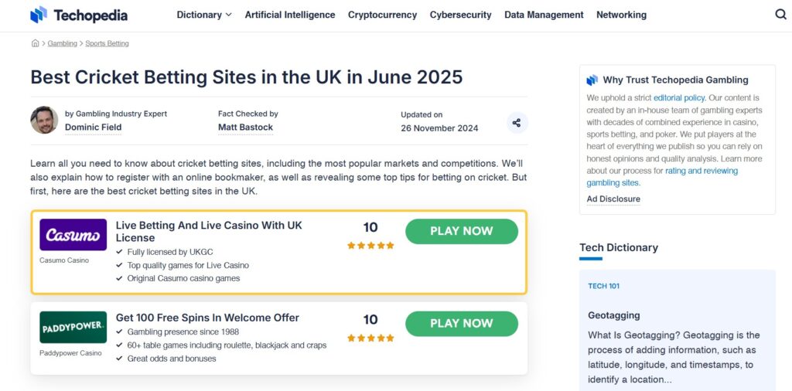Click the Casumo score 10

[370, 227]
